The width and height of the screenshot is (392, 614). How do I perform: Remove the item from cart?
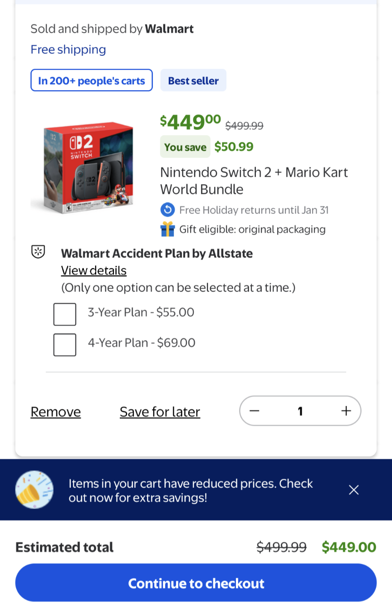coord(56,412)
